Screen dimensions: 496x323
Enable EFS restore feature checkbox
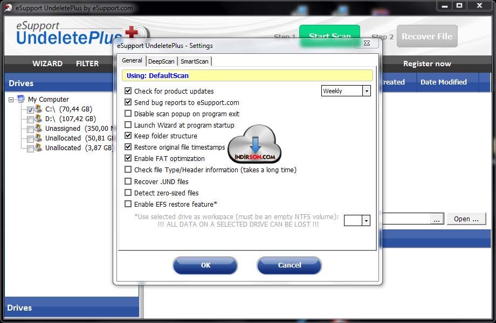[128, 204]
